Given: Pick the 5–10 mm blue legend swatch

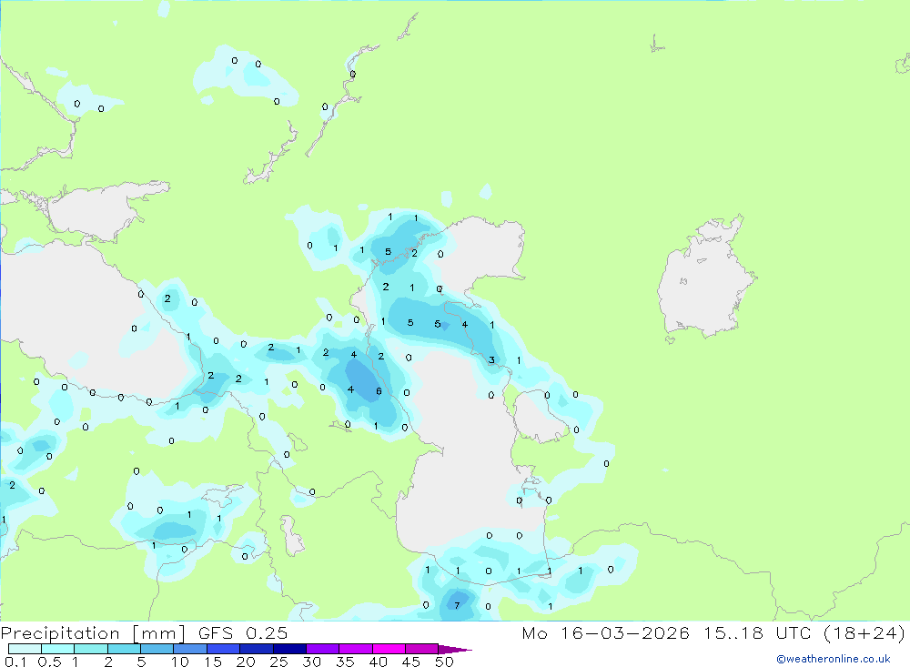Looking at the screenshot, I should click(x=157, y=649).
